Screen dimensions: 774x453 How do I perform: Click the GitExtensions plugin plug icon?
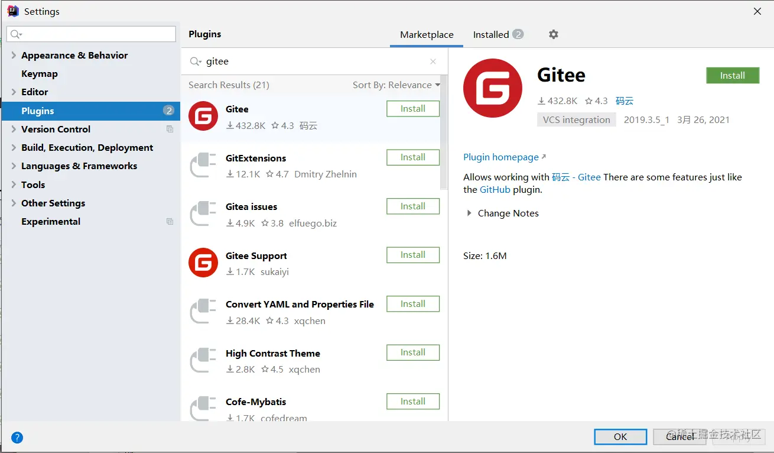coord(203,165)
